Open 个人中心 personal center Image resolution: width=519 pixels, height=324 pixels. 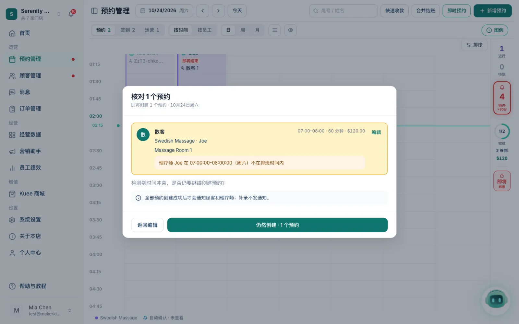tap(42, 253)
